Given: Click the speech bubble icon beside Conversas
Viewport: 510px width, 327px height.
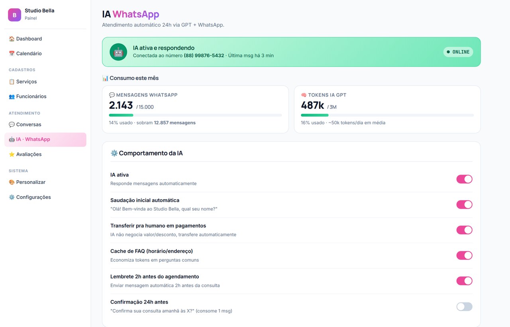Looking at the screenshot, I should coord(12,125).
